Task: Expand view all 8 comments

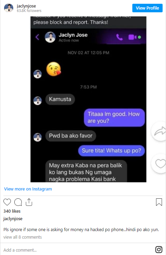Action: (22, 237)
